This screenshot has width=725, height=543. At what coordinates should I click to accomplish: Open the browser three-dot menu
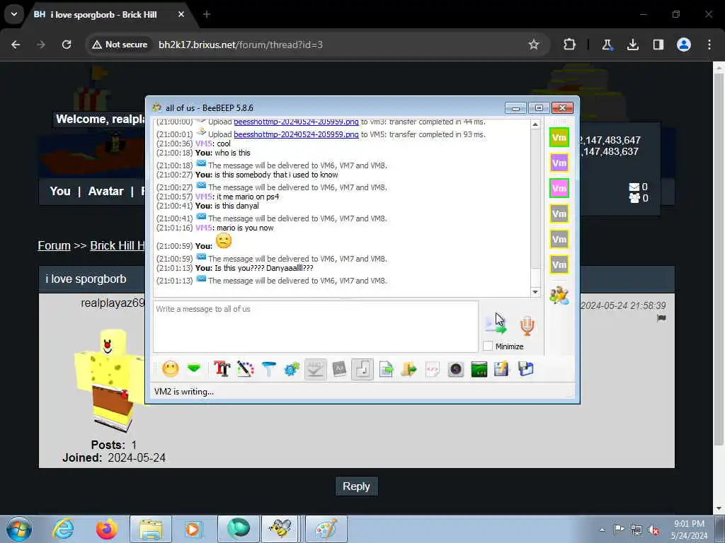[709, 45]
